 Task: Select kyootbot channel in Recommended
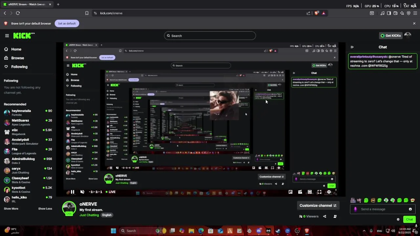28,189
